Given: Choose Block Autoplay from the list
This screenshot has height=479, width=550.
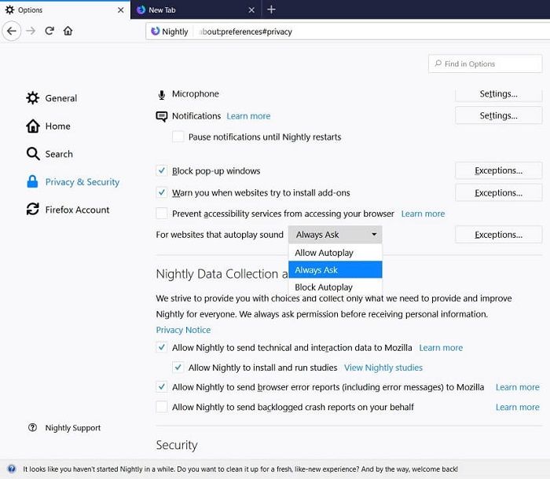Looking at the screenshot, I should pos(324,287).
